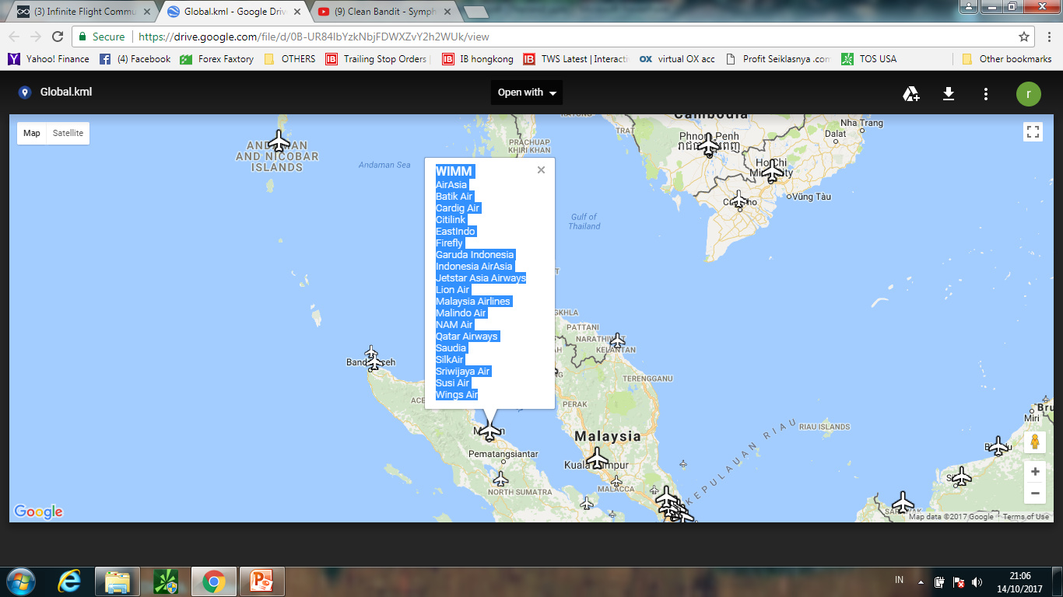
Task: Add the file to My Drive
Action: coord(911,94)
